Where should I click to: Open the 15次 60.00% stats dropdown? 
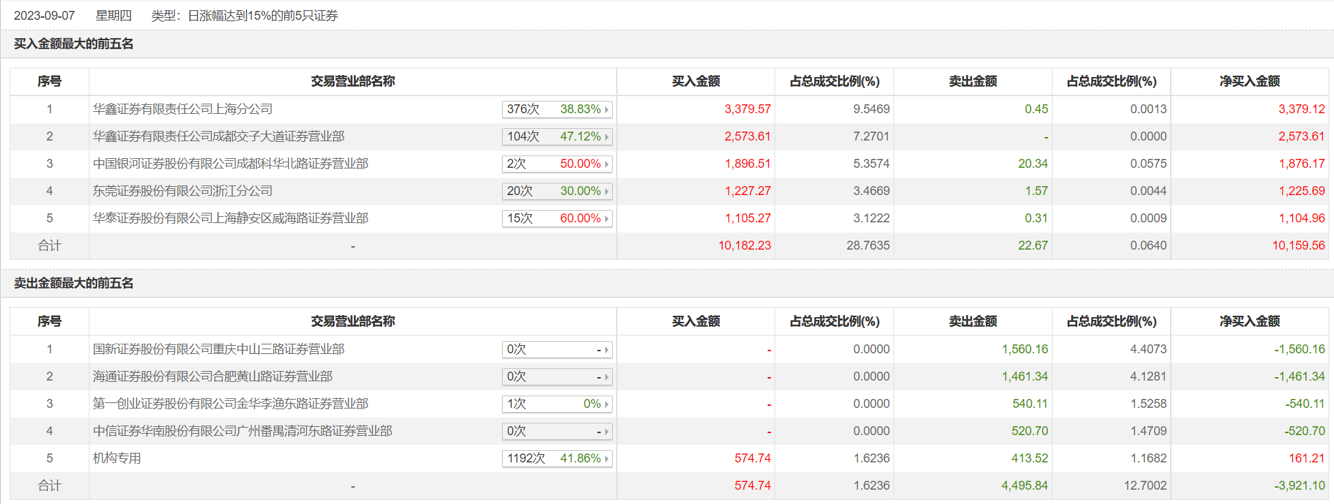tap(557, 218)
